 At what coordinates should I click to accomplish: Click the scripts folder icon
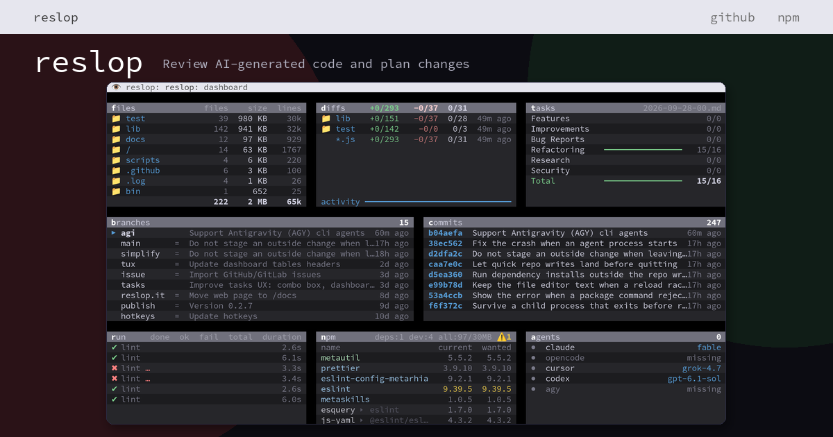coord(116,160)
